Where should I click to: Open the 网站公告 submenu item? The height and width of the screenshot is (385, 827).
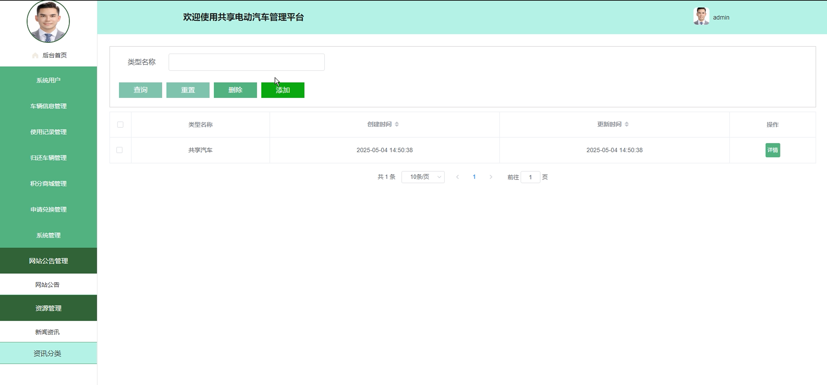coord(48,285)
